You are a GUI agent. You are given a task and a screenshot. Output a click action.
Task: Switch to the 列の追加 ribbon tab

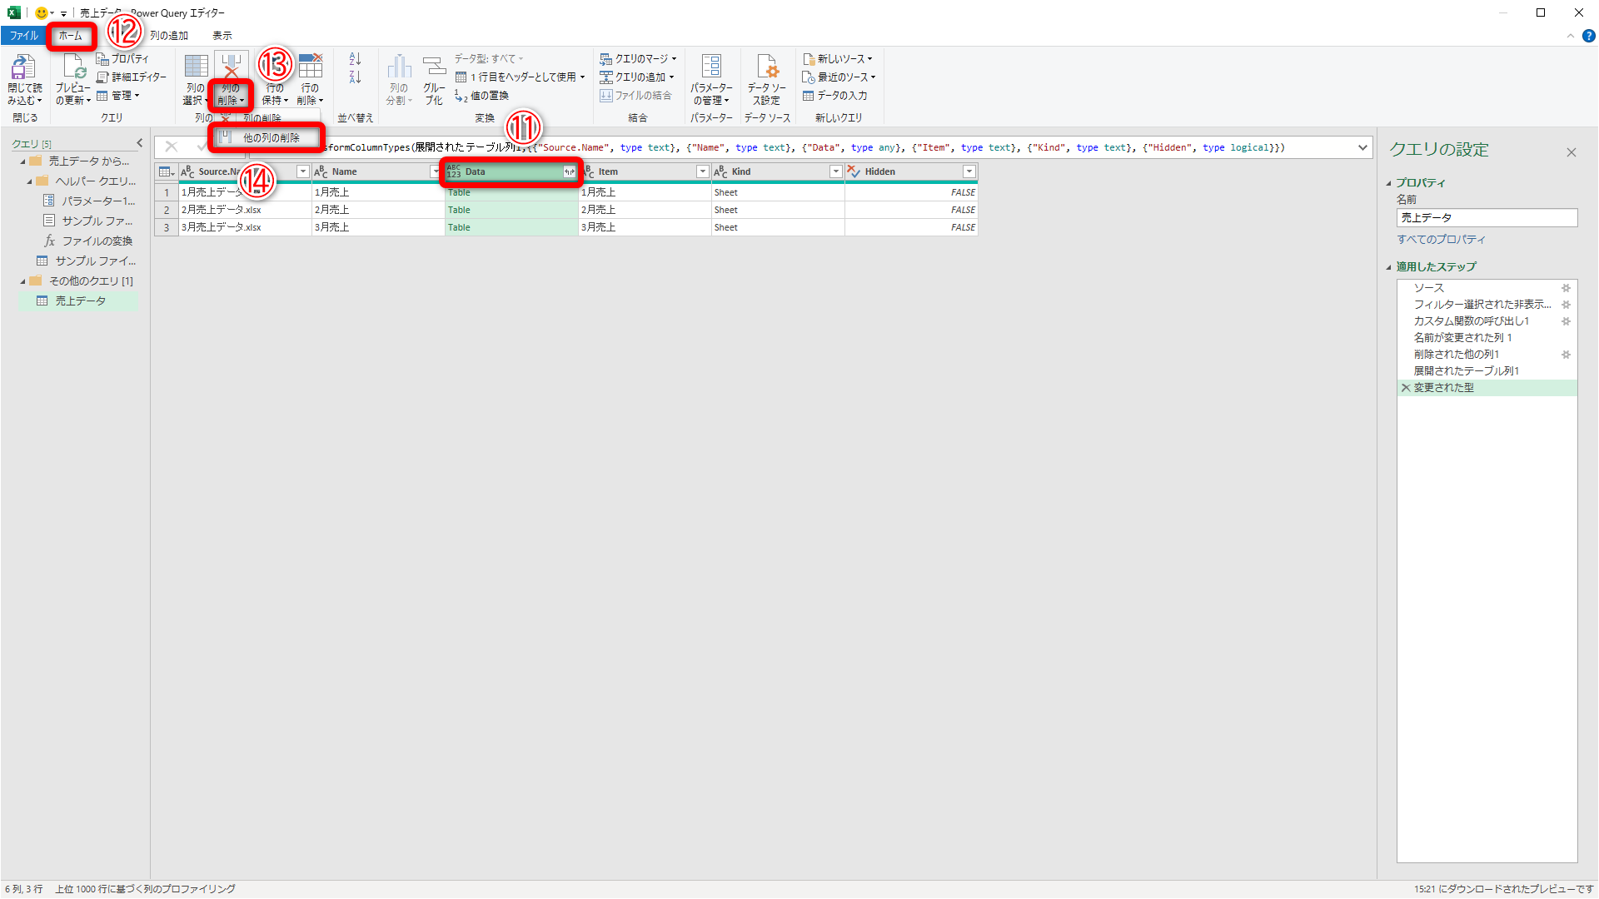(x=168, y=35)
